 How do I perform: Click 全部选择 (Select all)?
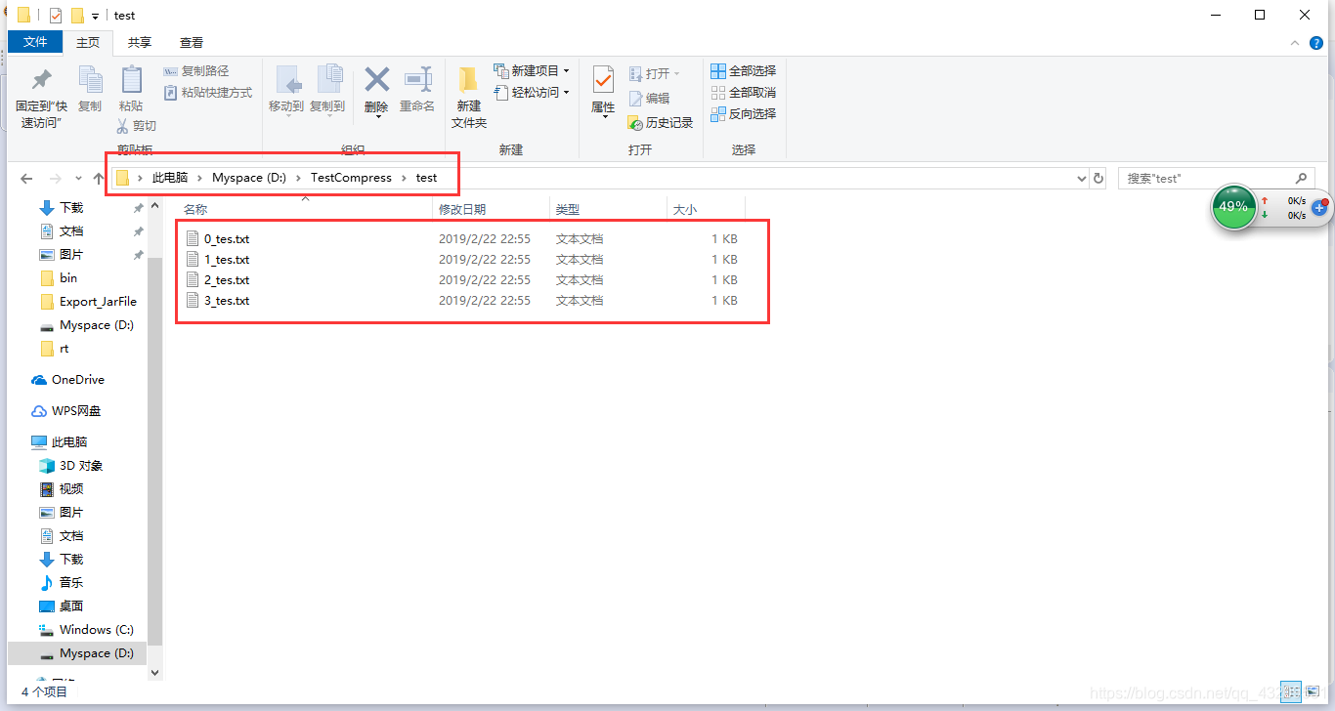(x=743, y=71)
